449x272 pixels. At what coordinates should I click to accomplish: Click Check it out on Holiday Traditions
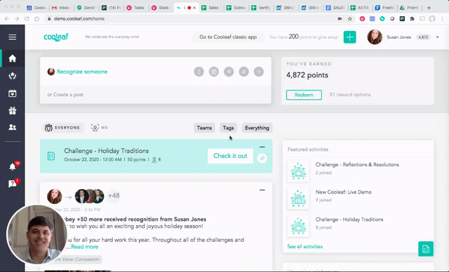pos(230,156)
